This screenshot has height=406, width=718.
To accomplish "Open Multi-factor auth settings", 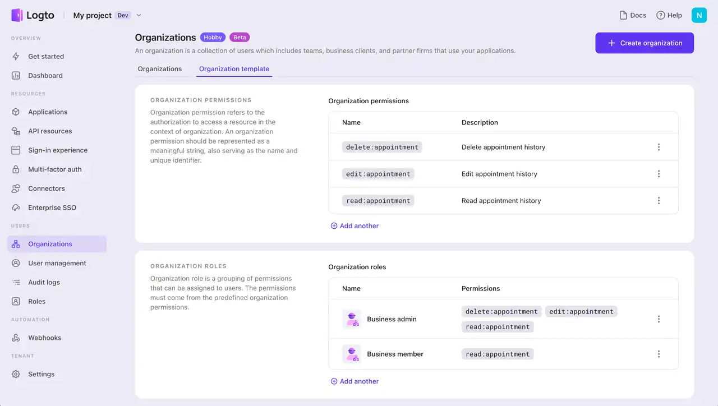I will [54, 169].
